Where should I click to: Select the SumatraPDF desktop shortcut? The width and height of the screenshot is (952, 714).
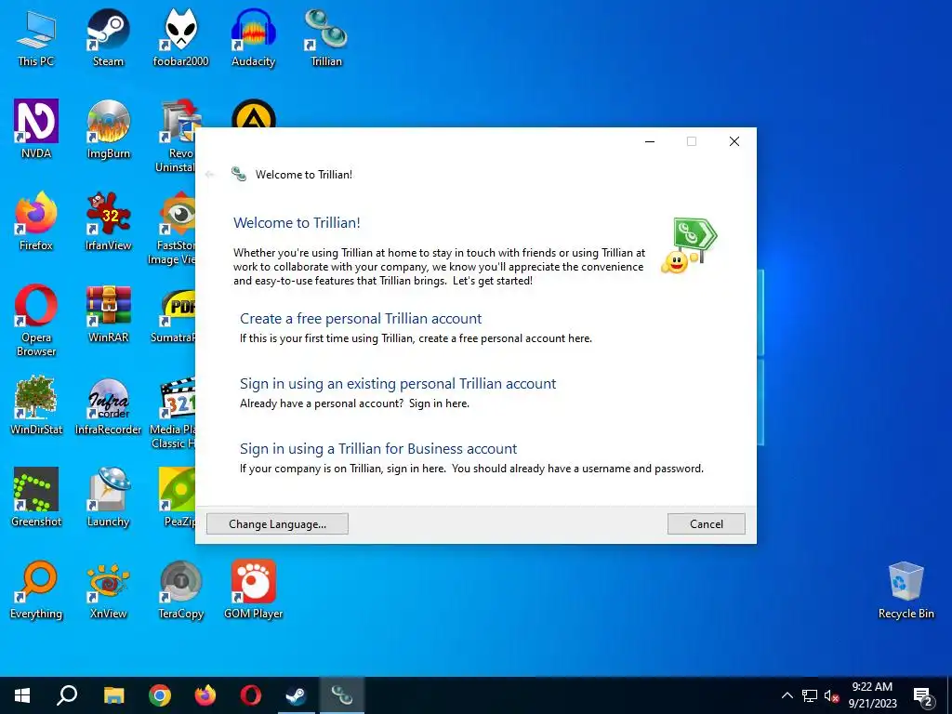[x=174, y=314]
